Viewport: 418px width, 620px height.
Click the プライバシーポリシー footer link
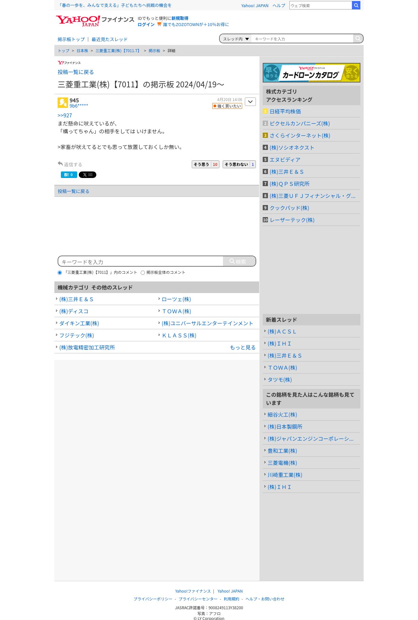point(153,599)
